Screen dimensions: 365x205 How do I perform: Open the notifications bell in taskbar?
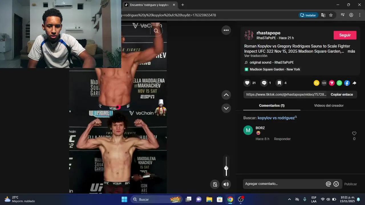tap(358, 199)
